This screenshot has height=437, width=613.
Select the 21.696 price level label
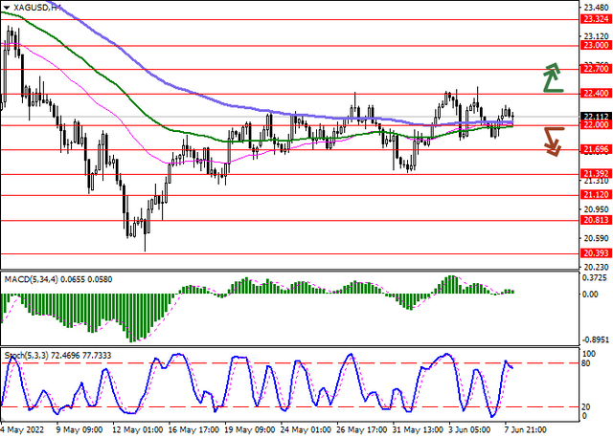click(x=596, y=149)
